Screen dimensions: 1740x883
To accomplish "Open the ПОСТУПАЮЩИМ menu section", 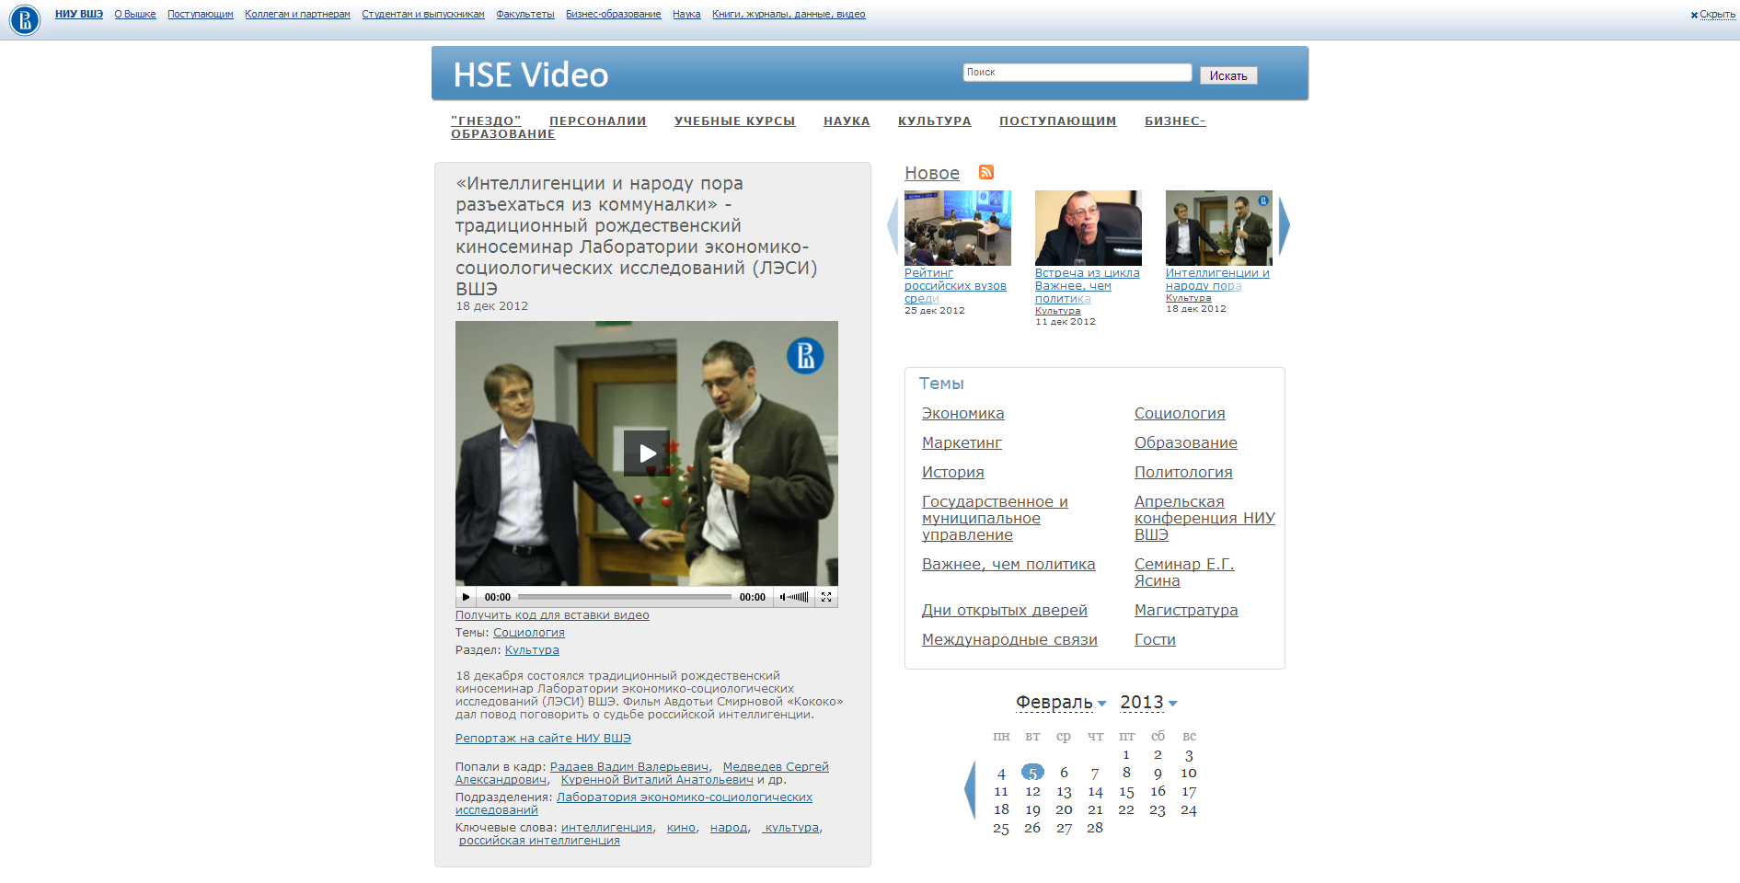I will coord(1058,120).
